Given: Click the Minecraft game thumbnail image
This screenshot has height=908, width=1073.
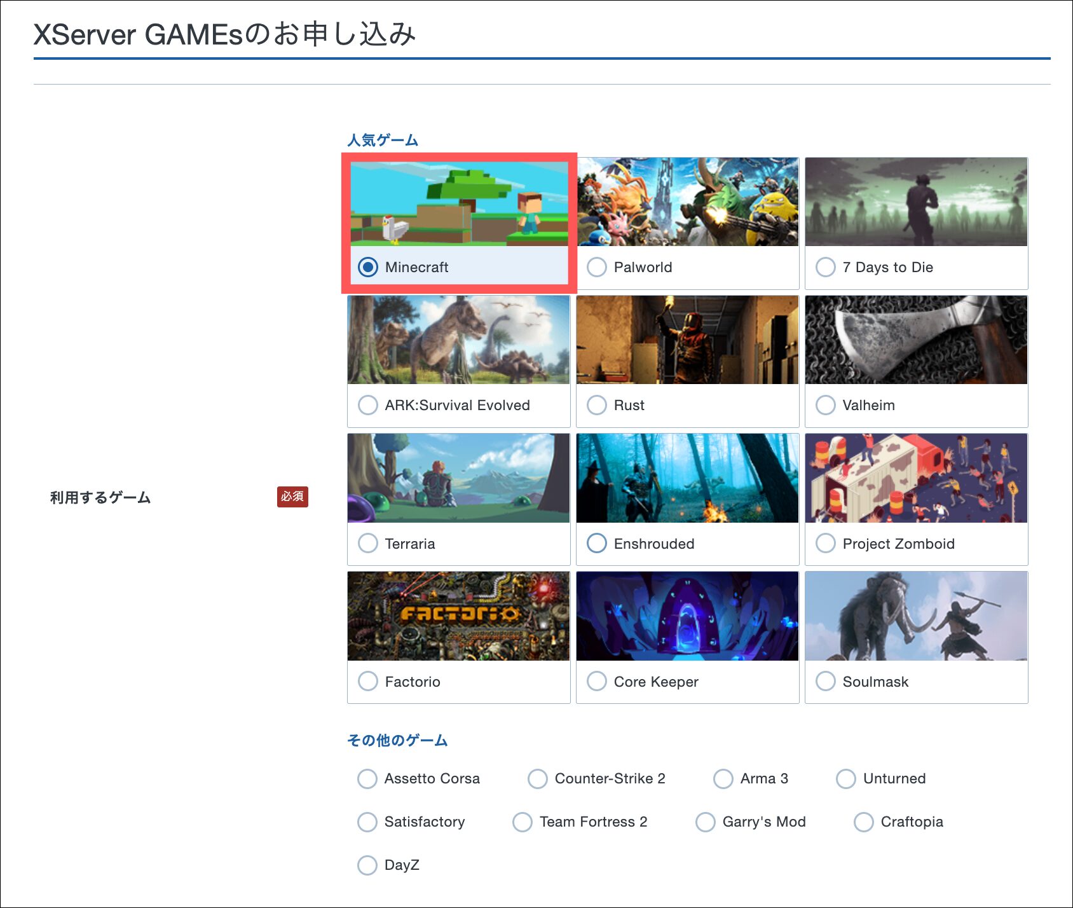Looking at the screenshot, I should [459, 203].
